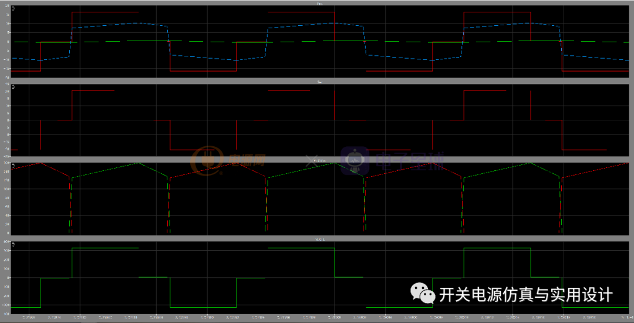The image size is (634, 323).
Task: Select the red square-wave trace in top plot
Action: click(106, 12)
